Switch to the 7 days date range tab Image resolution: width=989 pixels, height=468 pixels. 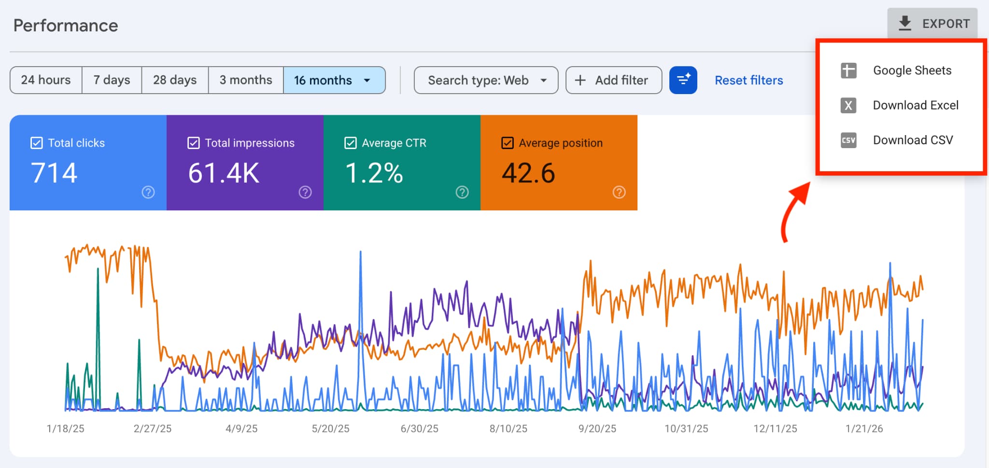pos(112,80)
